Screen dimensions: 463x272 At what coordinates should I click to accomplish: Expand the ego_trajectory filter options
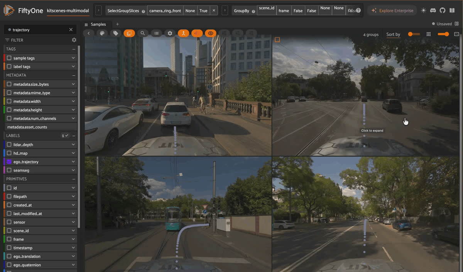pos(73,162)
